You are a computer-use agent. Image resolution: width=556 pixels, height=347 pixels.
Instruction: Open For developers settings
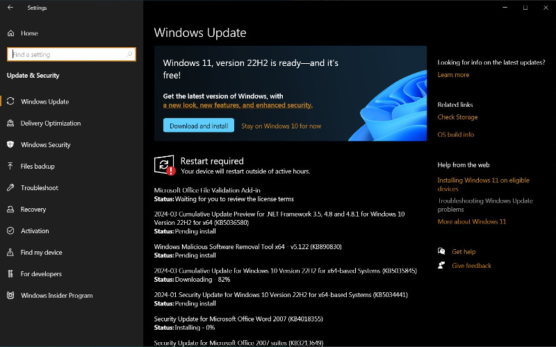41,274
